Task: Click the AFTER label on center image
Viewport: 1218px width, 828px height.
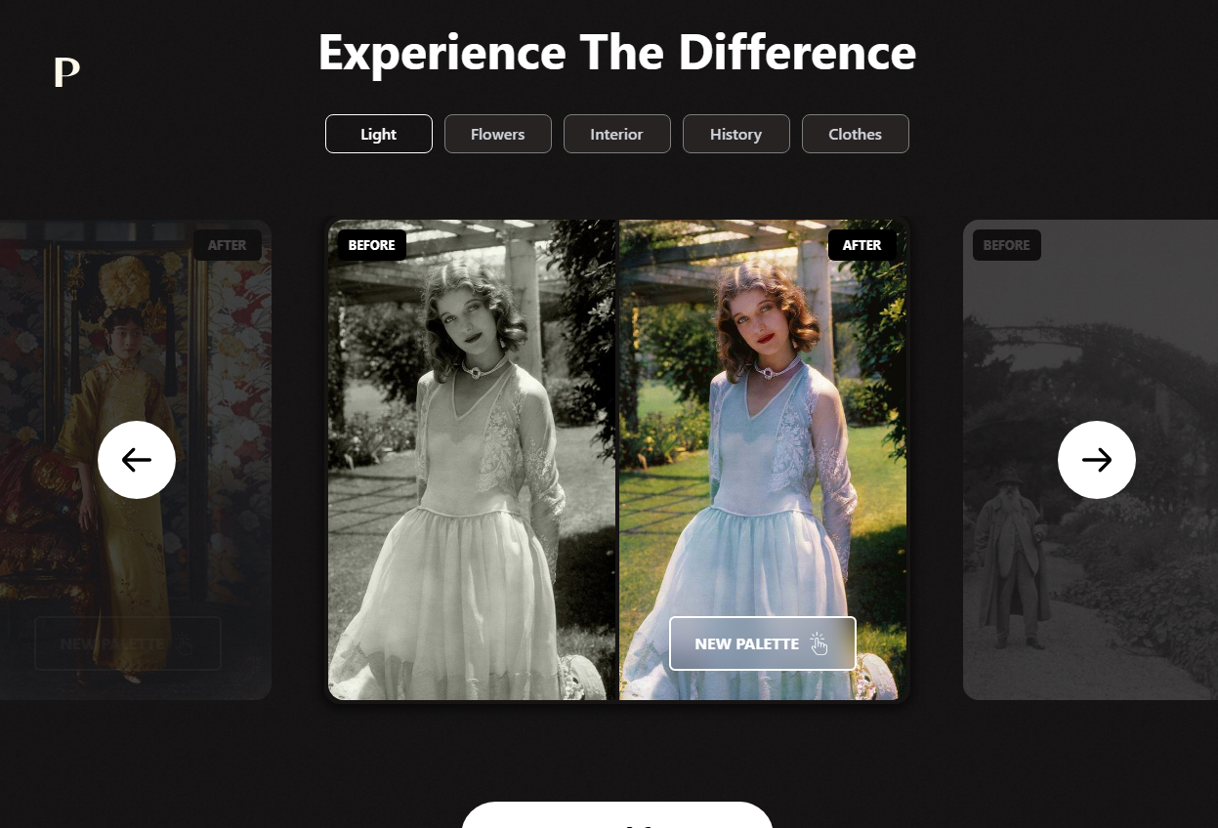Action: (862, 245)
